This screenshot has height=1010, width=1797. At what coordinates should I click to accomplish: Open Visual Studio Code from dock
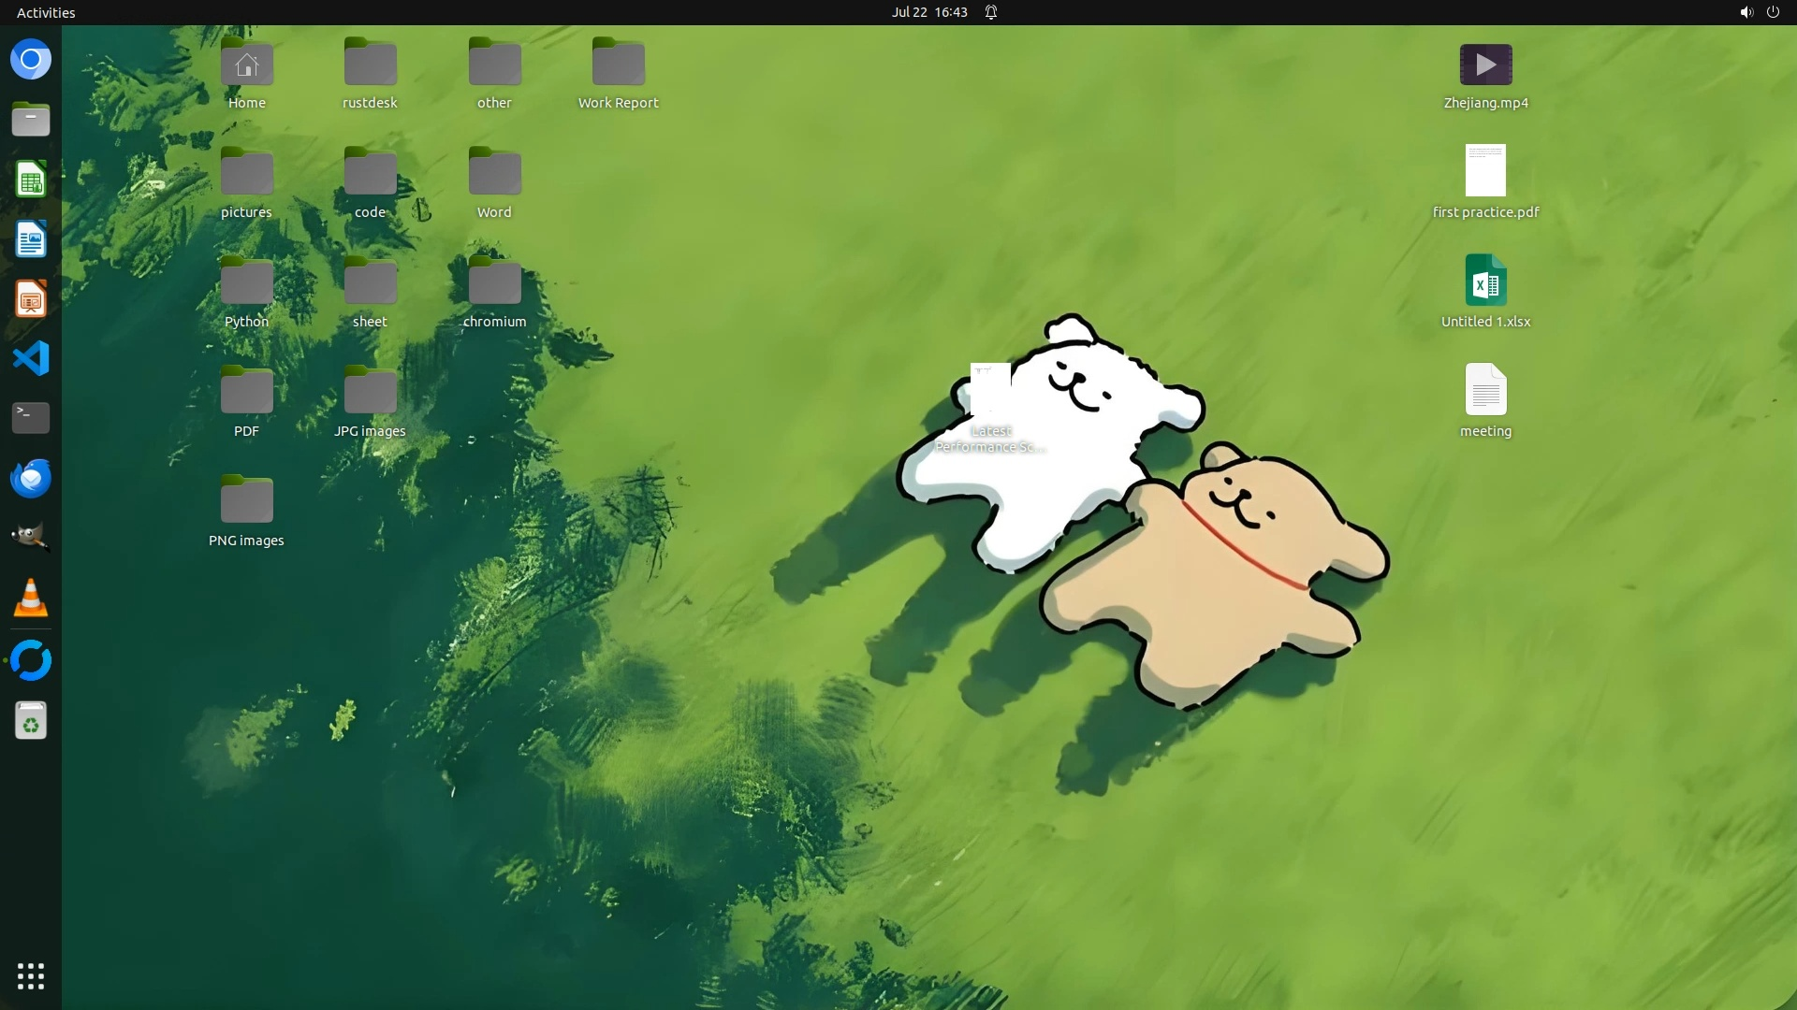click(31, 359)
